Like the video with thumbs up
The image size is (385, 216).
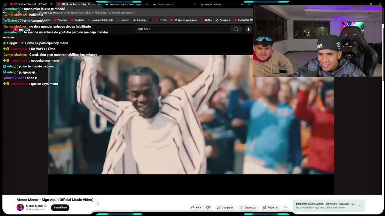click(196, 208)
